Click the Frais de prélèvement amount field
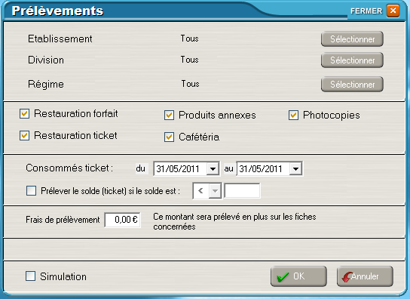The width and height of the screenshot is (410, 299). (122, 220)
